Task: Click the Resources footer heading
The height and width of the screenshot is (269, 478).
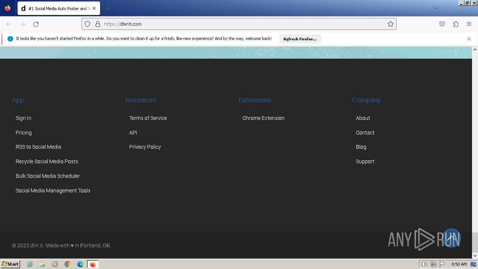Action: (x=141, y=100)
